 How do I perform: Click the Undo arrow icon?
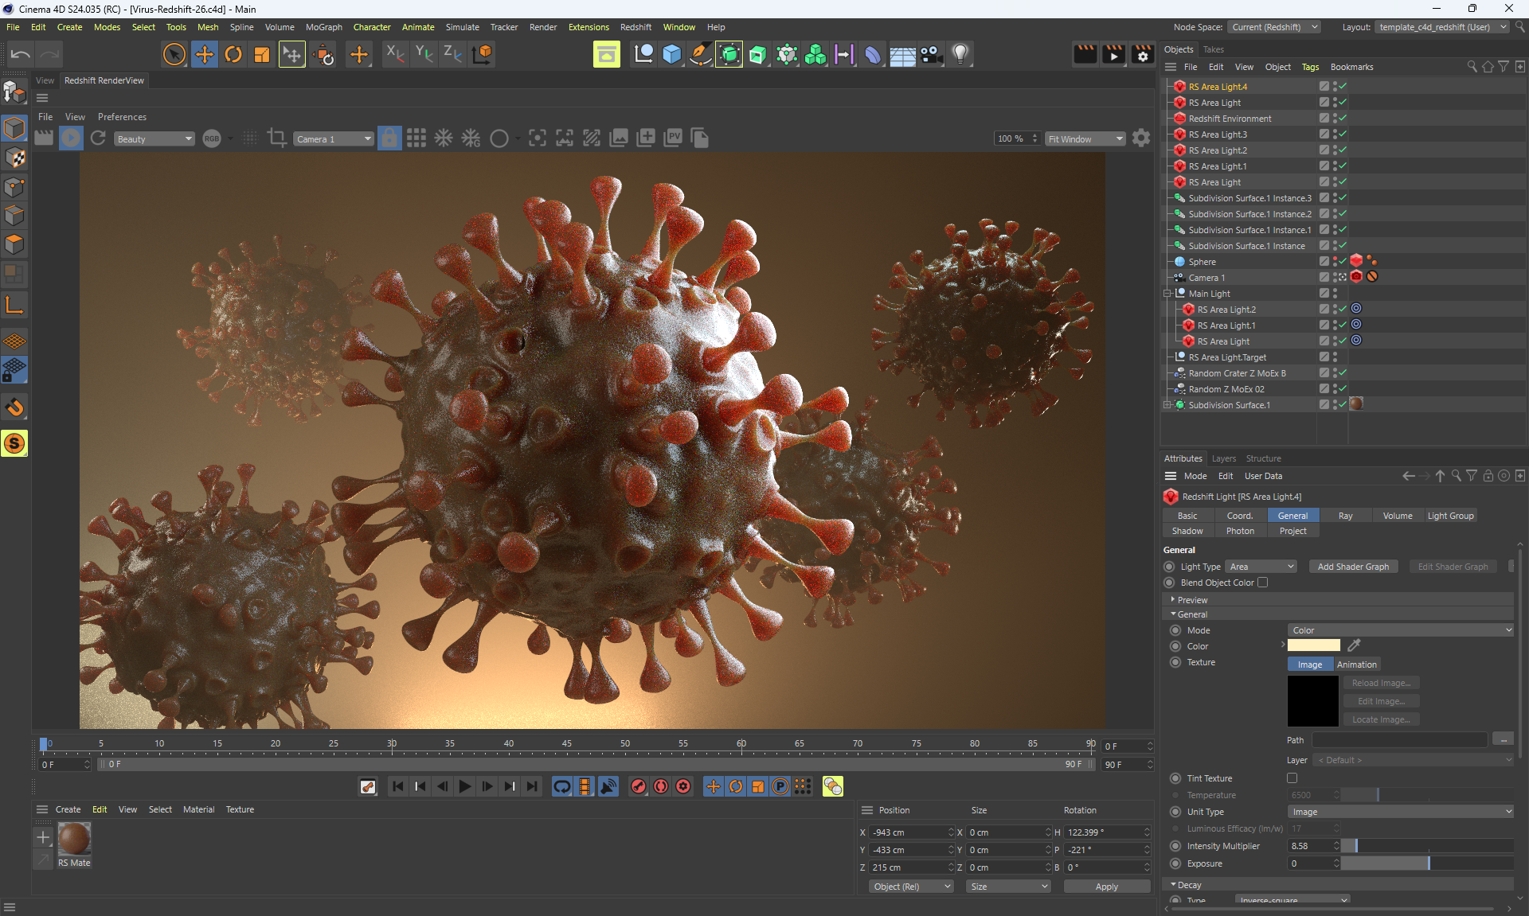coord(21,54)
